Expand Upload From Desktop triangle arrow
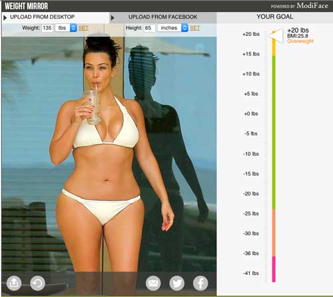Screen dimensions: 333x297 click(5, 18)
